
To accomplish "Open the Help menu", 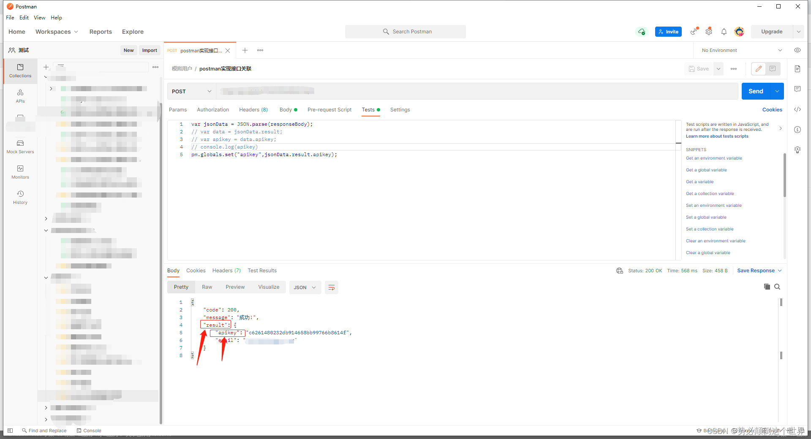I will click(56, 18).
